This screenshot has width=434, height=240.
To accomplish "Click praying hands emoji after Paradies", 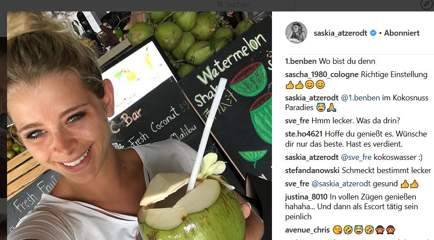I will 332,108.
